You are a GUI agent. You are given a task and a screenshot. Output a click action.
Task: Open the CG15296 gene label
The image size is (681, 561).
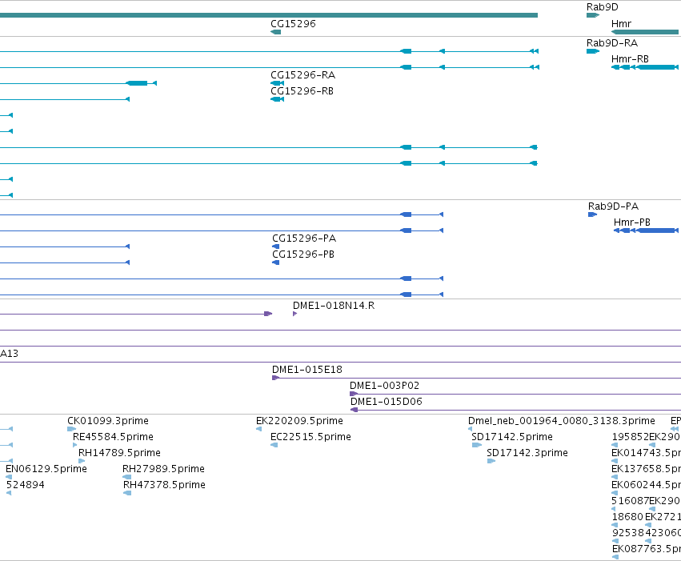(293, 24)
